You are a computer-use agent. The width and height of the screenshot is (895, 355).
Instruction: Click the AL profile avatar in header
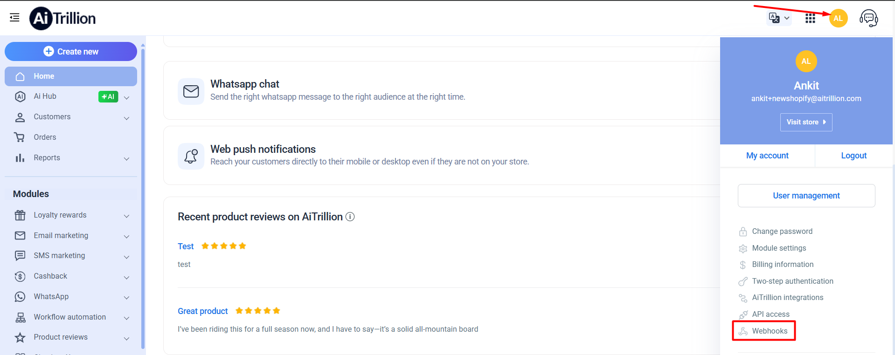click(838, 18)
